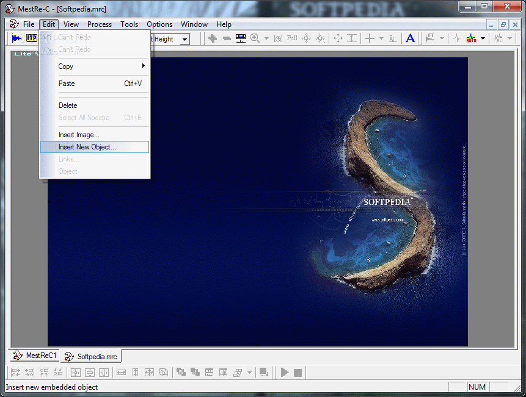Open the crosshair tool dropdown arrow

pyautogui.click(x=381, y=38)
